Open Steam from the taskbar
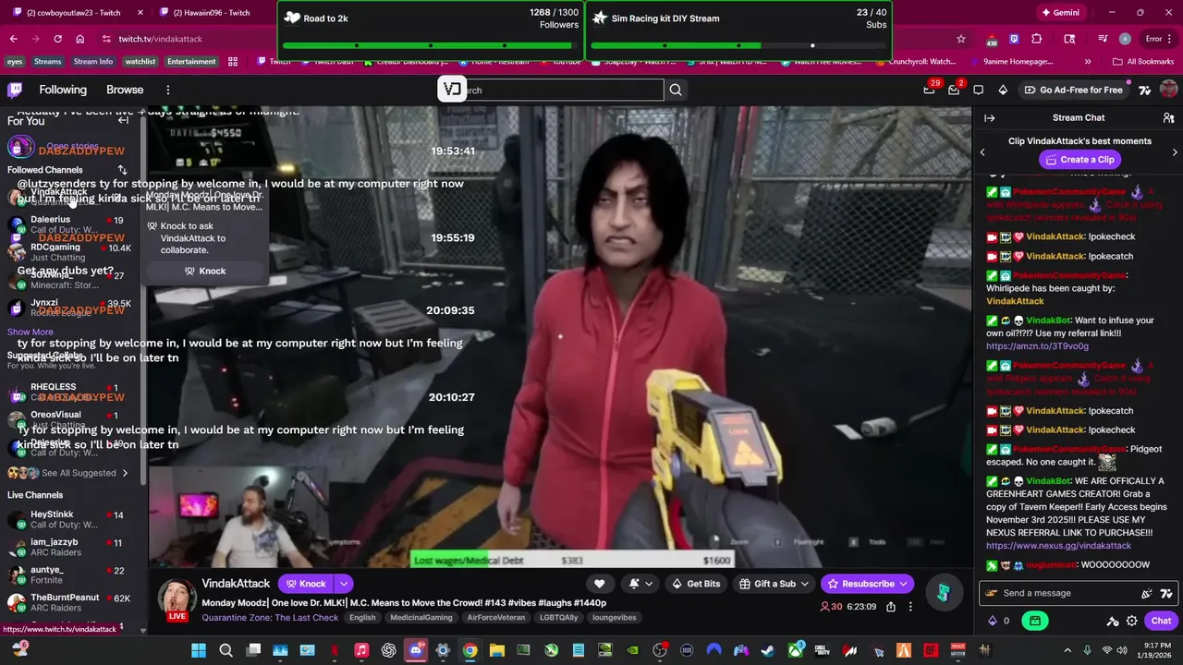This screenshot has height=665, width=1183. tap(768, 650)
